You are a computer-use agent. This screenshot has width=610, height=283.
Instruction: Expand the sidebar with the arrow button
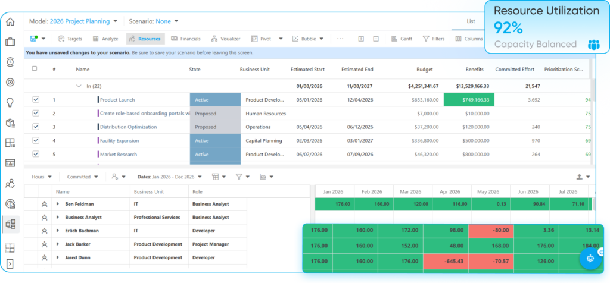[x=10, y=264]
